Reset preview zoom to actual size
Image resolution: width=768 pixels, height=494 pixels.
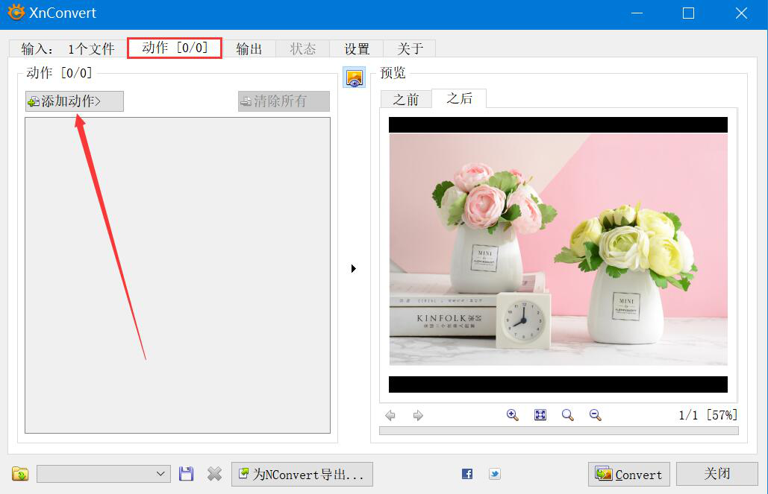(x=568, y=415)
